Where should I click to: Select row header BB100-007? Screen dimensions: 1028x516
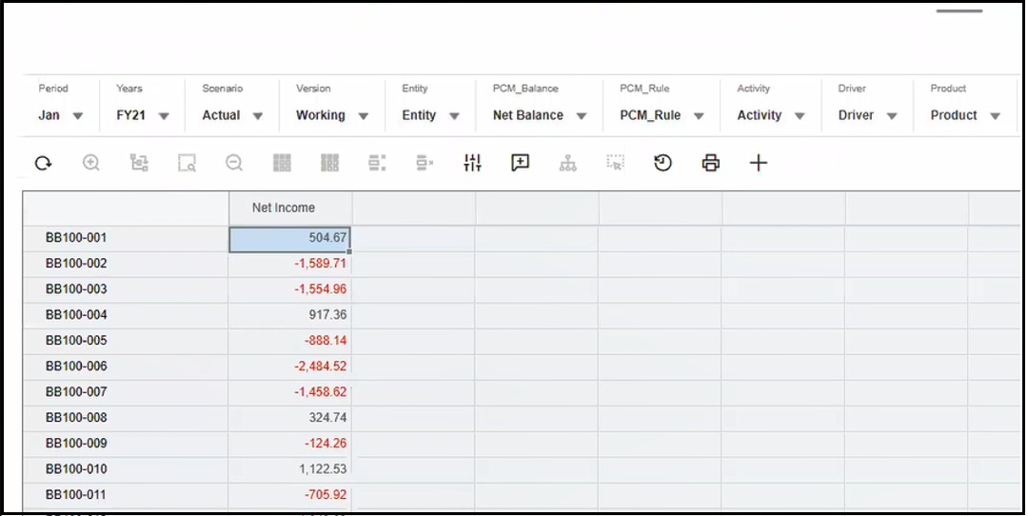click(126, 392)
